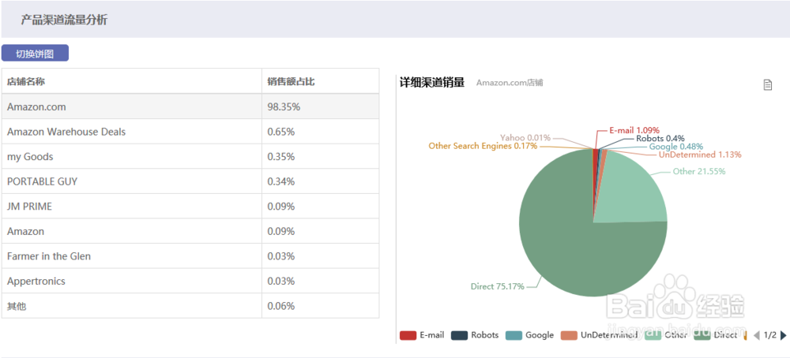This screenshot has height=358, width=790.
Task: Go to next legend page arrow
Action: 783,335
